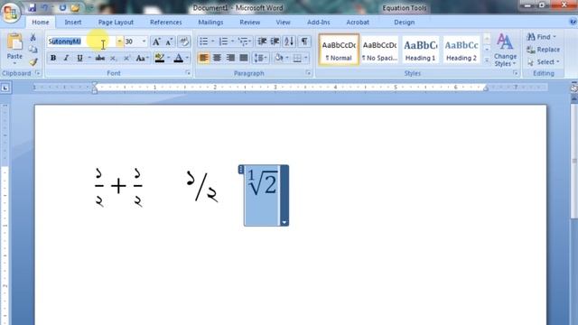The image size is (578, 325).
Task: Shrink font size with small A icon
Action: pyautogui.click(x=169, y=42)
